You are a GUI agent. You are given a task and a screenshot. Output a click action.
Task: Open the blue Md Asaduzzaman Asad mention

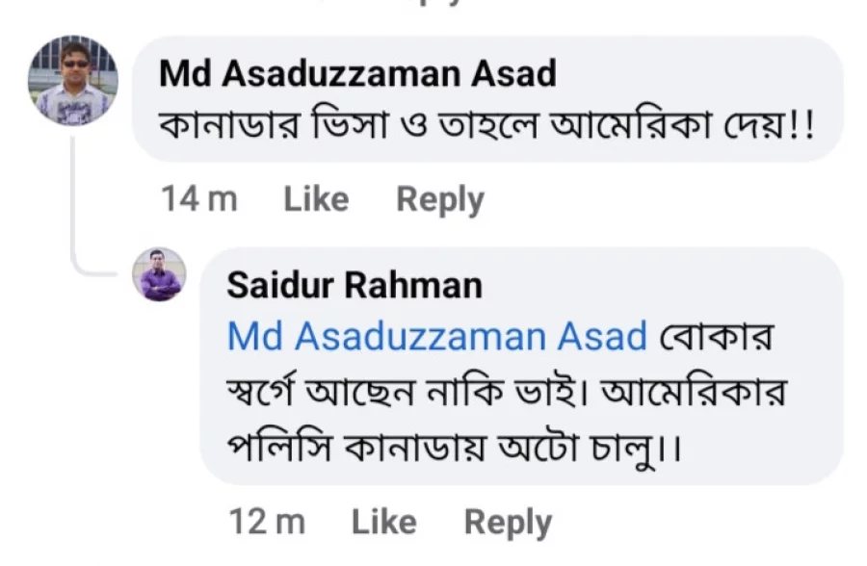click(x=436, y=336)
